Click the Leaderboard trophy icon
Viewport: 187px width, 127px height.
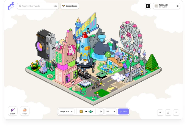pos(64,6)
